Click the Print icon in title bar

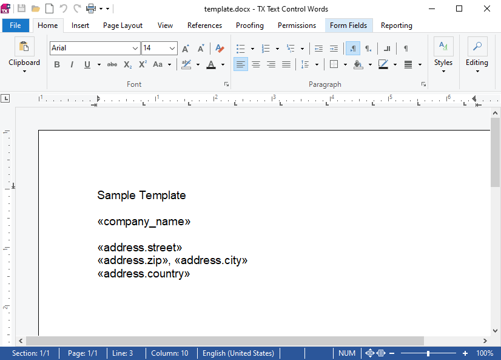[x=91, y=8]
